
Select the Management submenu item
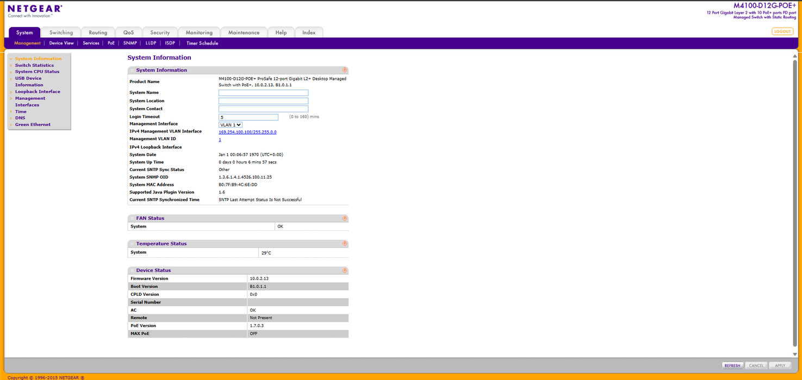click(27, 43)
